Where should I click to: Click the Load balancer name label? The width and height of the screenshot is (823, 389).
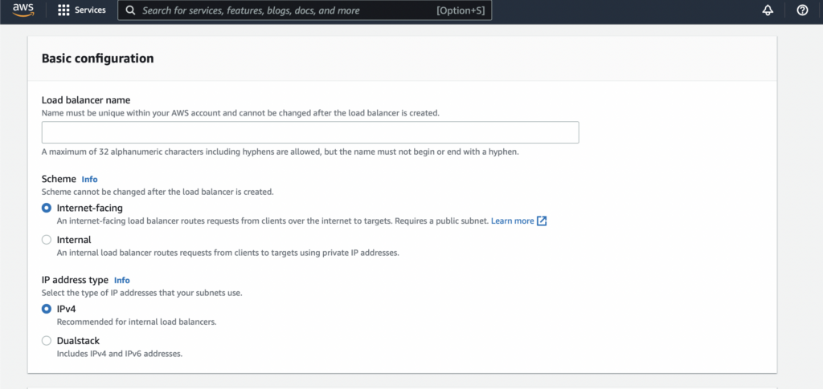86,100
